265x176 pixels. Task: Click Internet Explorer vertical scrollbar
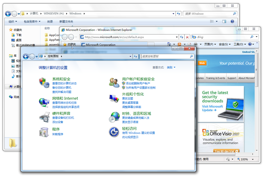coord(257,70)
